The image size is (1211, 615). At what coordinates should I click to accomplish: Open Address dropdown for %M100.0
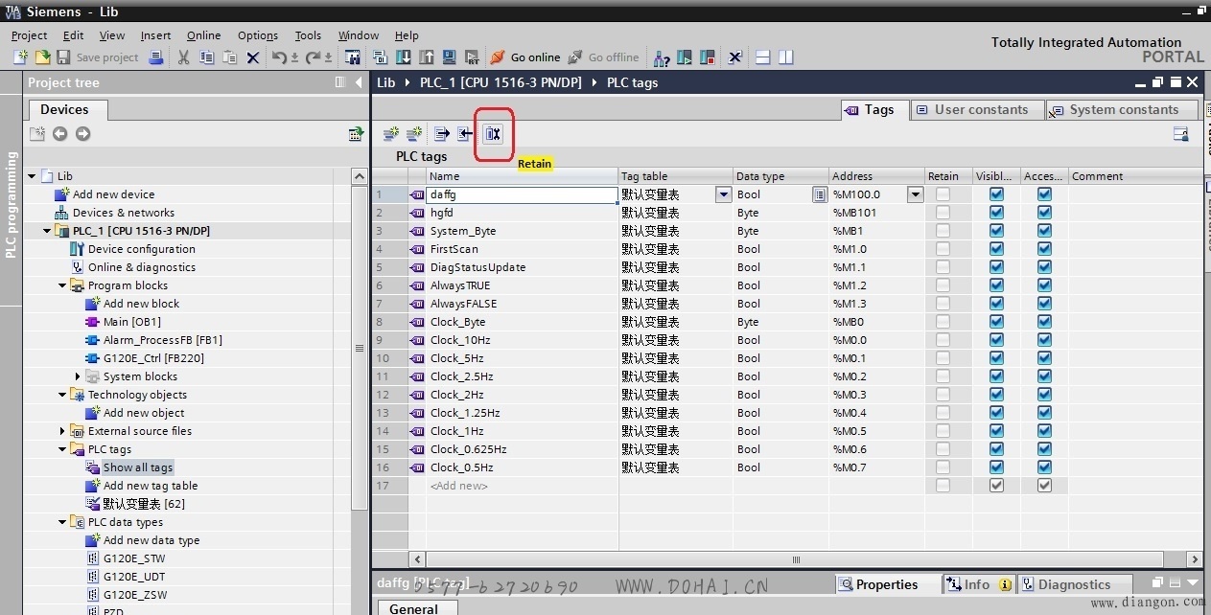pos(915,194)
